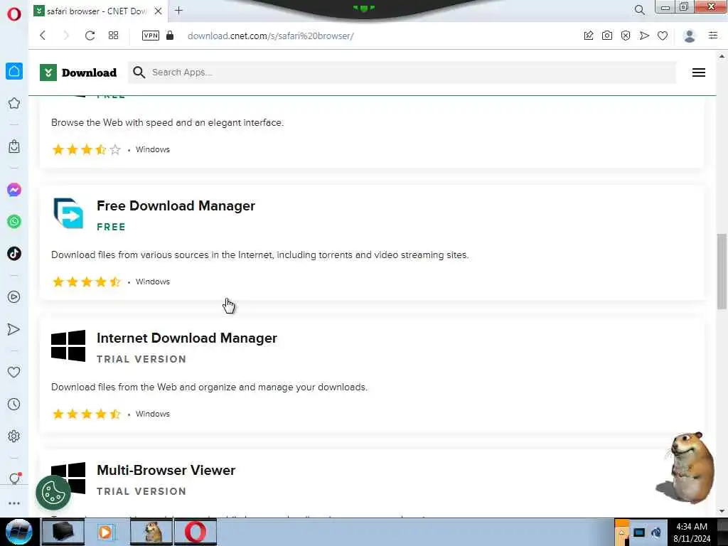Open the user profile account icon
Viewport: 728px width, 546px height.
pyautogui.click(x=690, y=36)
